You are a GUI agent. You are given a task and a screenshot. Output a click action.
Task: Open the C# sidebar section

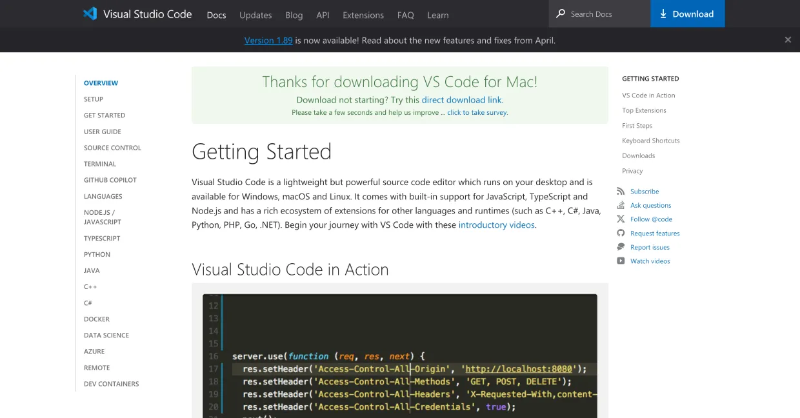(88, 303)
